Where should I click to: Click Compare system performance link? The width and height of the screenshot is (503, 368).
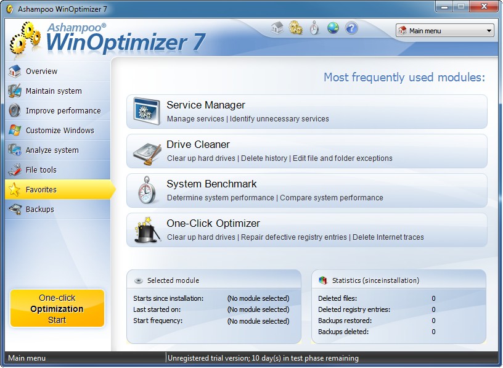point(331,198)
